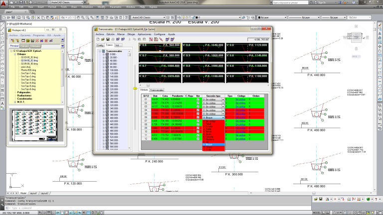Viewport: 383px width, 215px height.
Task: Collapse the Dibujos folder in Protopo tree
Action: click(15, 54)
